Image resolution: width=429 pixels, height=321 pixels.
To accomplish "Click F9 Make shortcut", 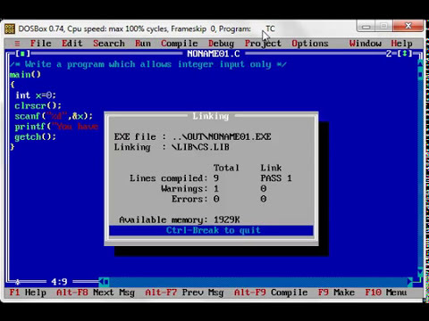I will (x=336, y=292).
